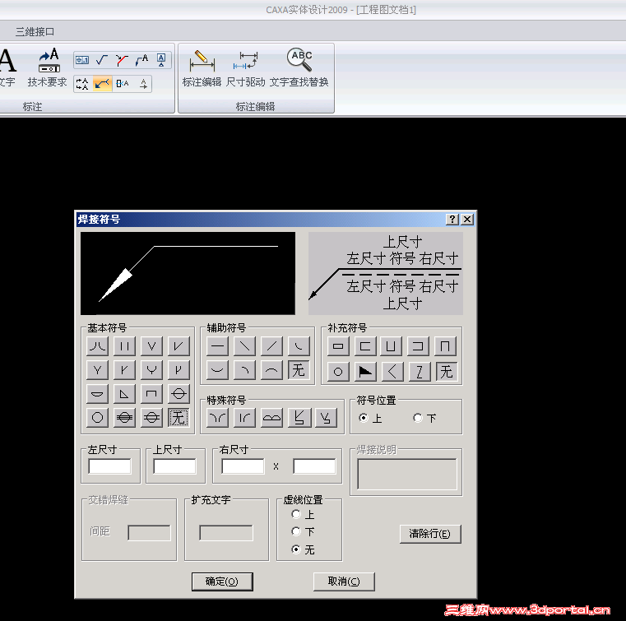626x621 pixels.
Task: Open 标注编辑 annotation edit tool
Action: click(202, 67)
